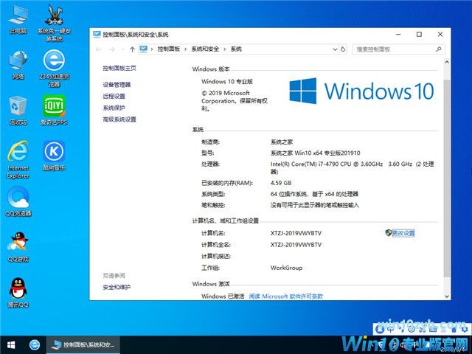Image resolution: width=472 pixels, height=354 pixels.
Task: Click the computer name XTZJ-2019VWYBTV next to 计算机名
Action: pyautogui.click(x=296, y=233)
